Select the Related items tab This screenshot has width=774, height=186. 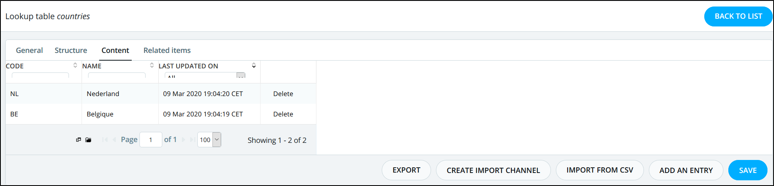pyautogui.click(x=167, y=50)
